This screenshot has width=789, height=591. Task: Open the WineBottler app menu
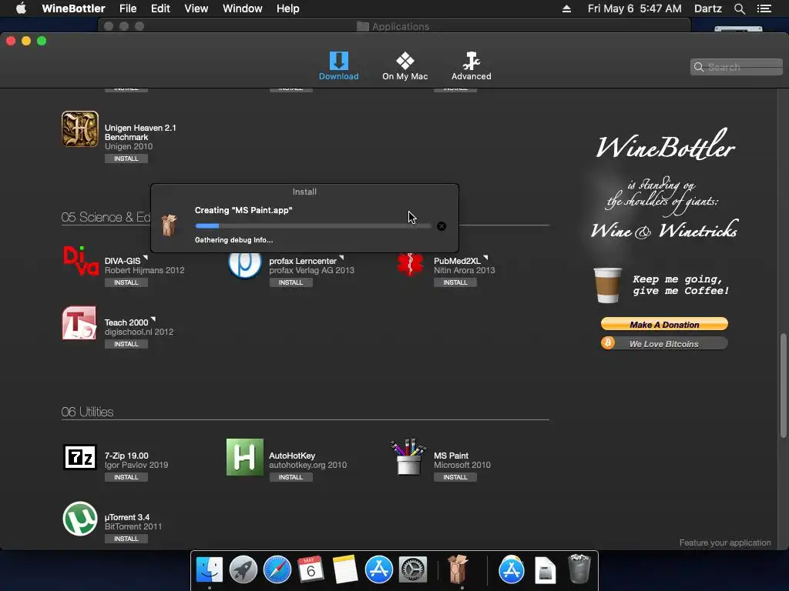coord(73,8)
